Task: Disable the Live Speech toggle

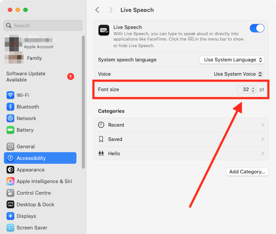Action: coord(257,28)
